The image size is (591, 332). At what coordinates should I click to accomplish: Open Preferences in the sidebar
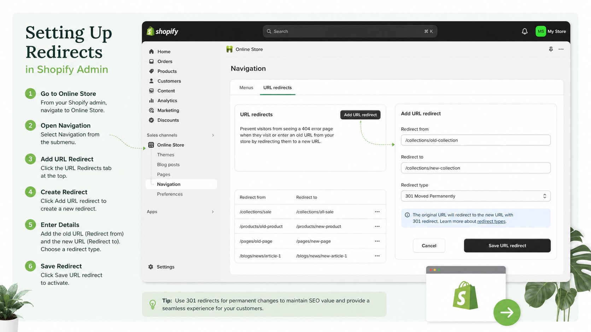170,194
